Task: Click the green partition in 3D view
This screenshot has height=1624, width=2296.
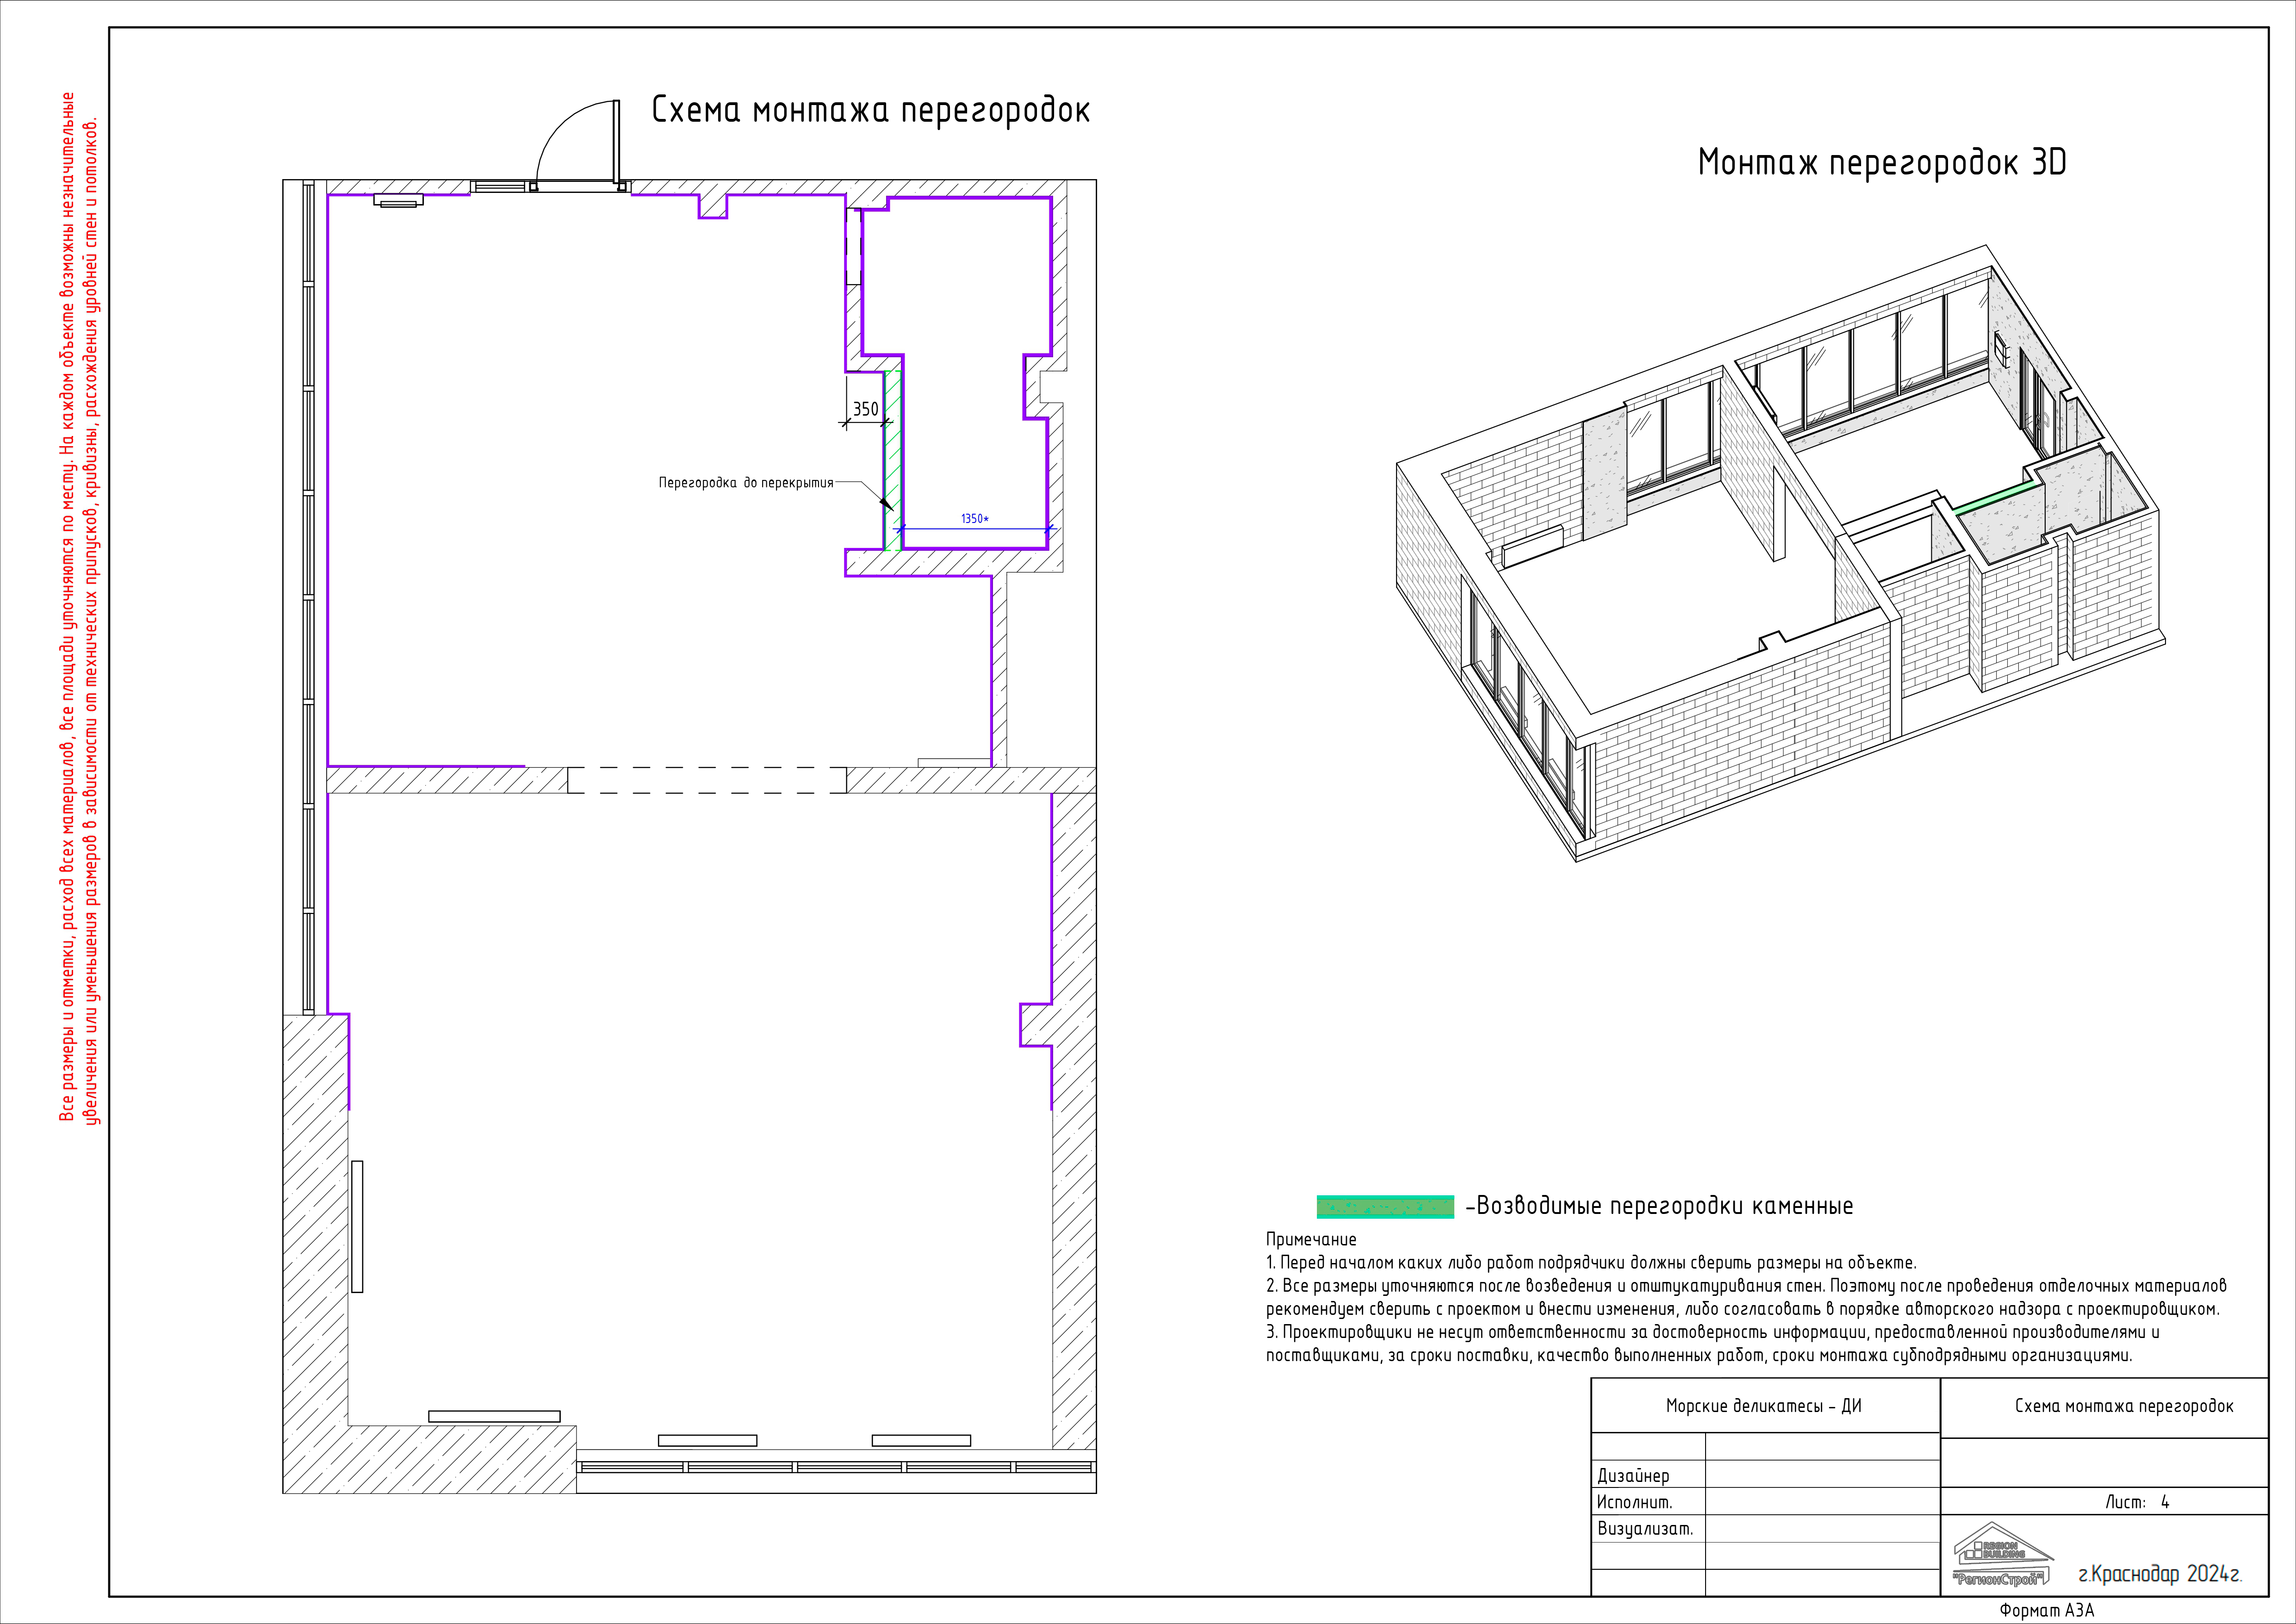Action: coord(1995,497)
